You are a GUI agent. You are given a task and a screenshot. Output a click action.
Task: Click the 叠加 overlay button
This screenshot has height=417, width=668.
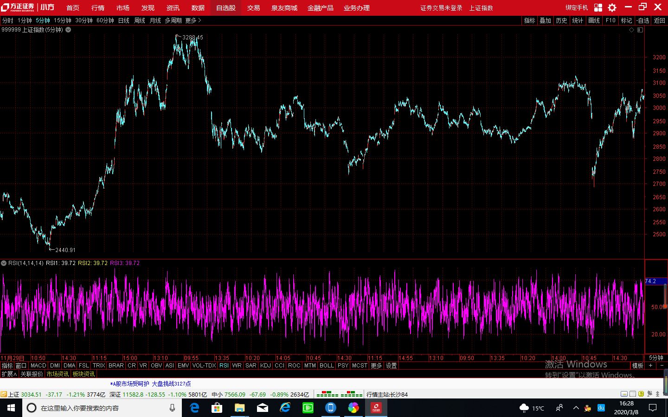click(x=546, y=20)
